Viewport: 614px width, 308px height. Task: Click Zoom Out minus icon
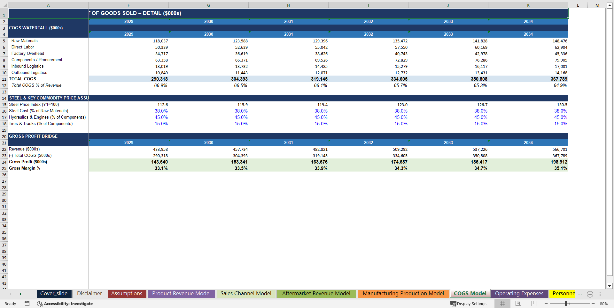click(x=547, y=304)
